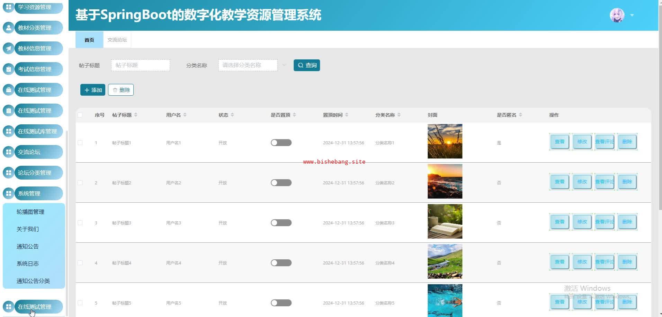Click the grid icon beside 系统管理
This screenshot has height=317, width=662.
[x=9, y=193]
